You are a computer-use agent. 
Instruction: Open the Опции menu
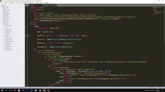[42, 3]
